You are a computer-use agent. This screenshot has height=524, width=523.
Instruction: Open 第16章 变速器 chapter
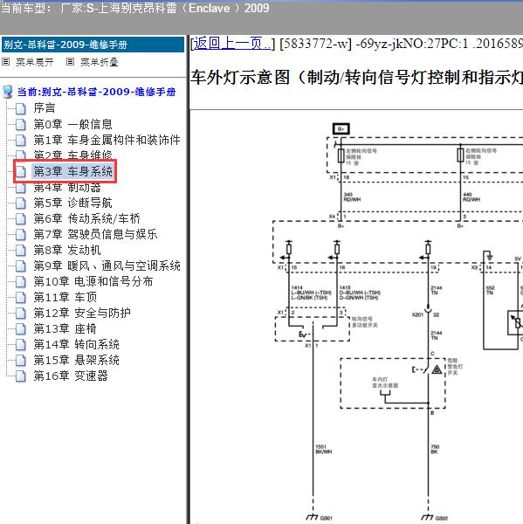(71, 376)
